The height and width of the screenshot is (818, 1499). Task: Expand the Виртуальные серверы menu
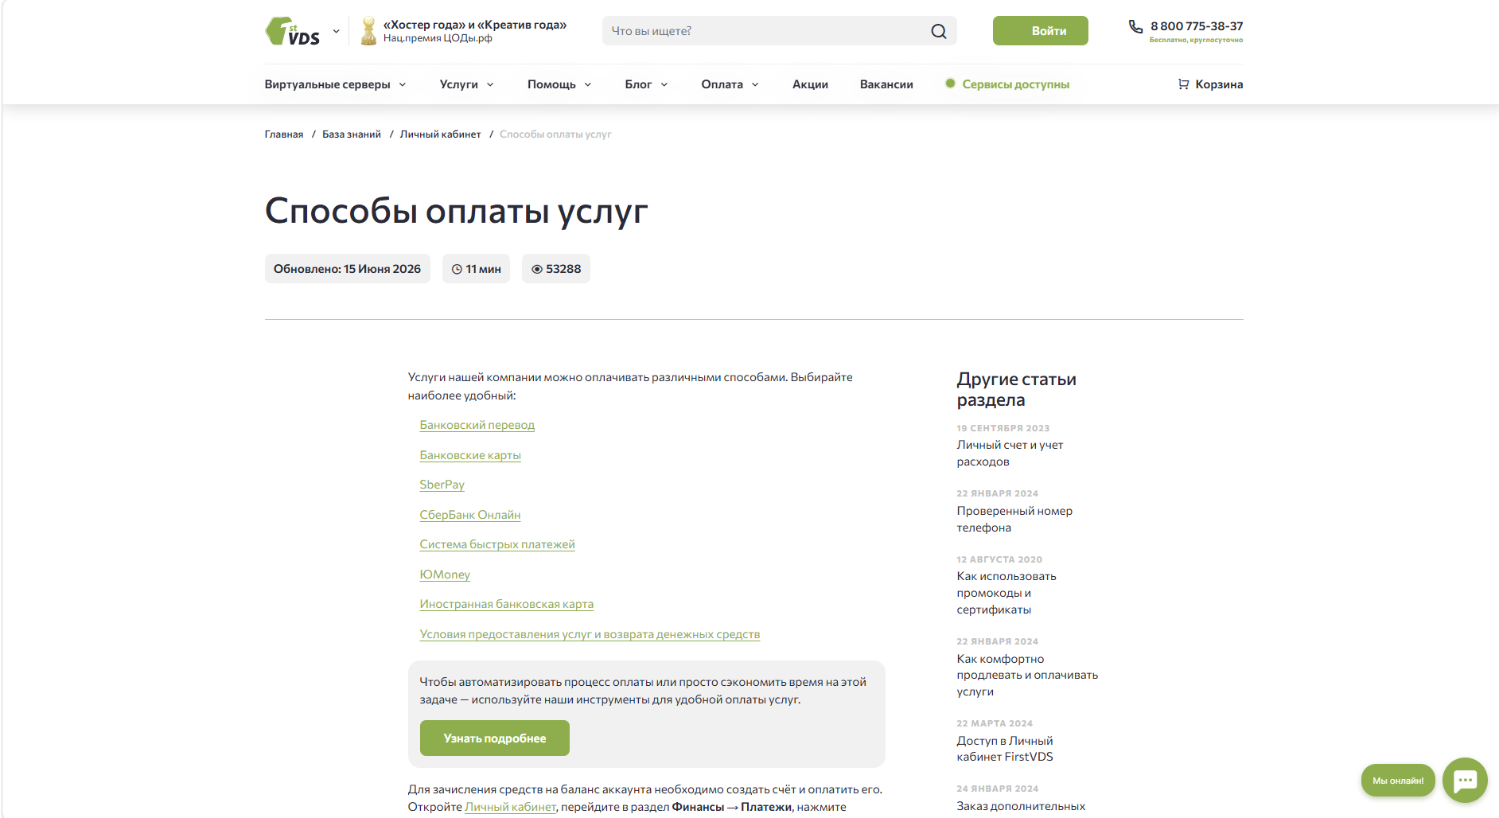[x=336, y=84]
